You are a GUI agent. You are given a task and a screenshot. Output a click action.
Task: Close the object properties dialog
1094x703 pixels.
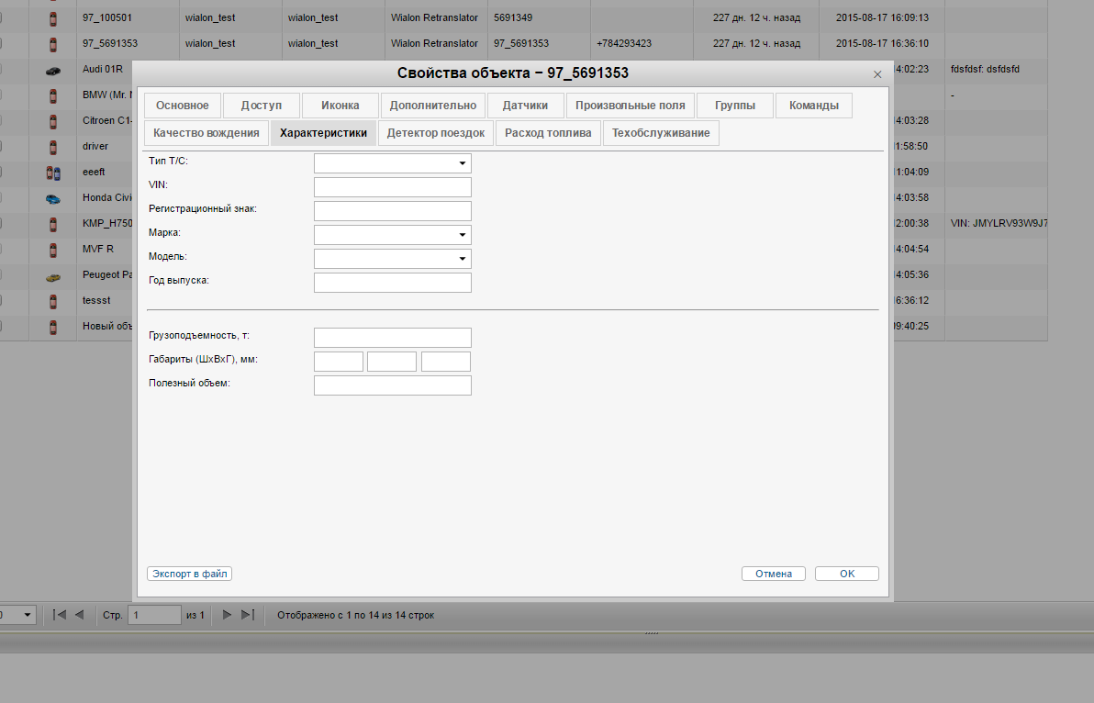(x=877, y=74)
